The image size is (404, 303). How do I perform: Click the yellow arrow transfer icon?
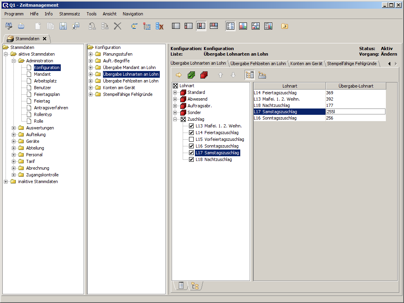coord(179,75)
